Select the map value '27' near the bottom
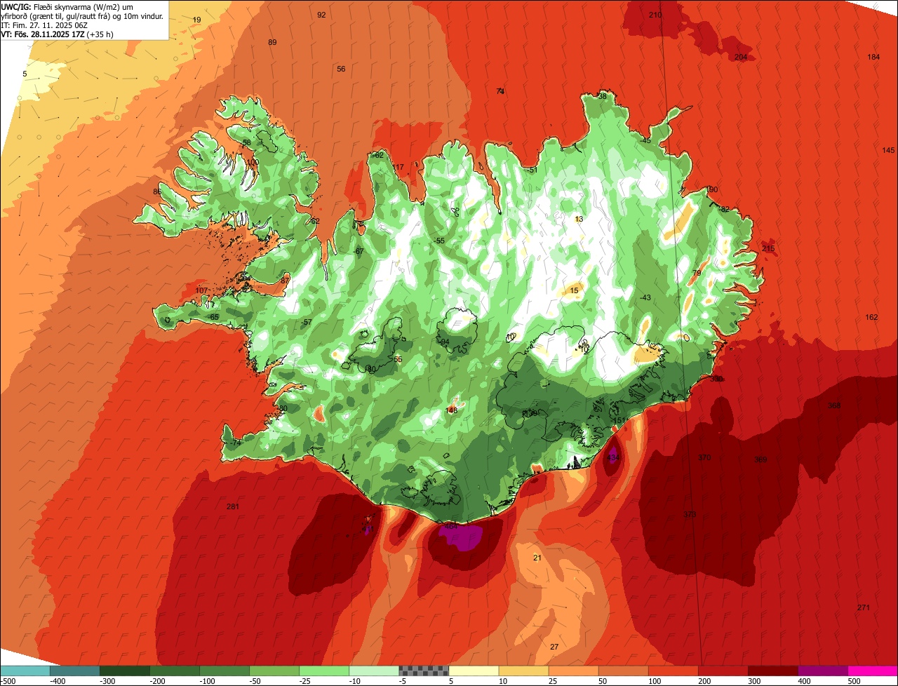This screenshot has width=898, height=686. [554, 647]
